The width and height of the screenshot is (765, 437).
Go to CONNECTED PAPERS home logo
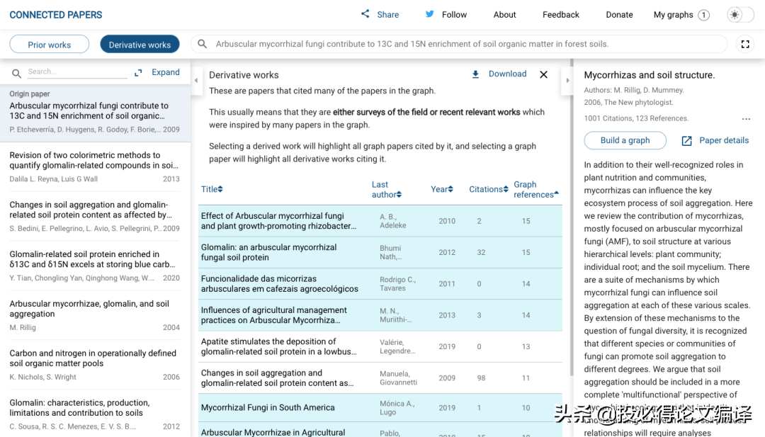coord(56,15)
